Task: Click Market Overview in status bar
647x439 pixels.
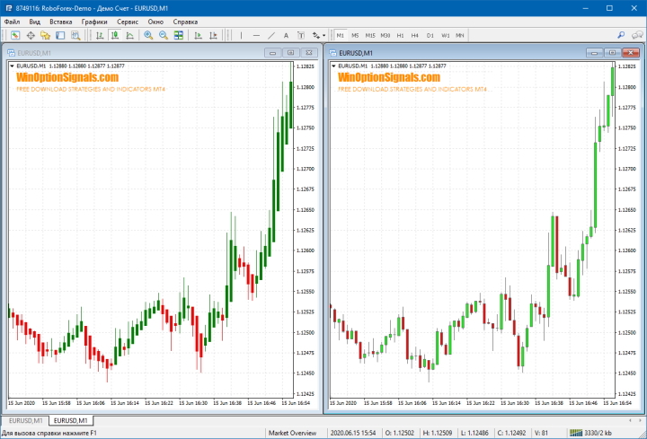Action: tap(292, 433)
